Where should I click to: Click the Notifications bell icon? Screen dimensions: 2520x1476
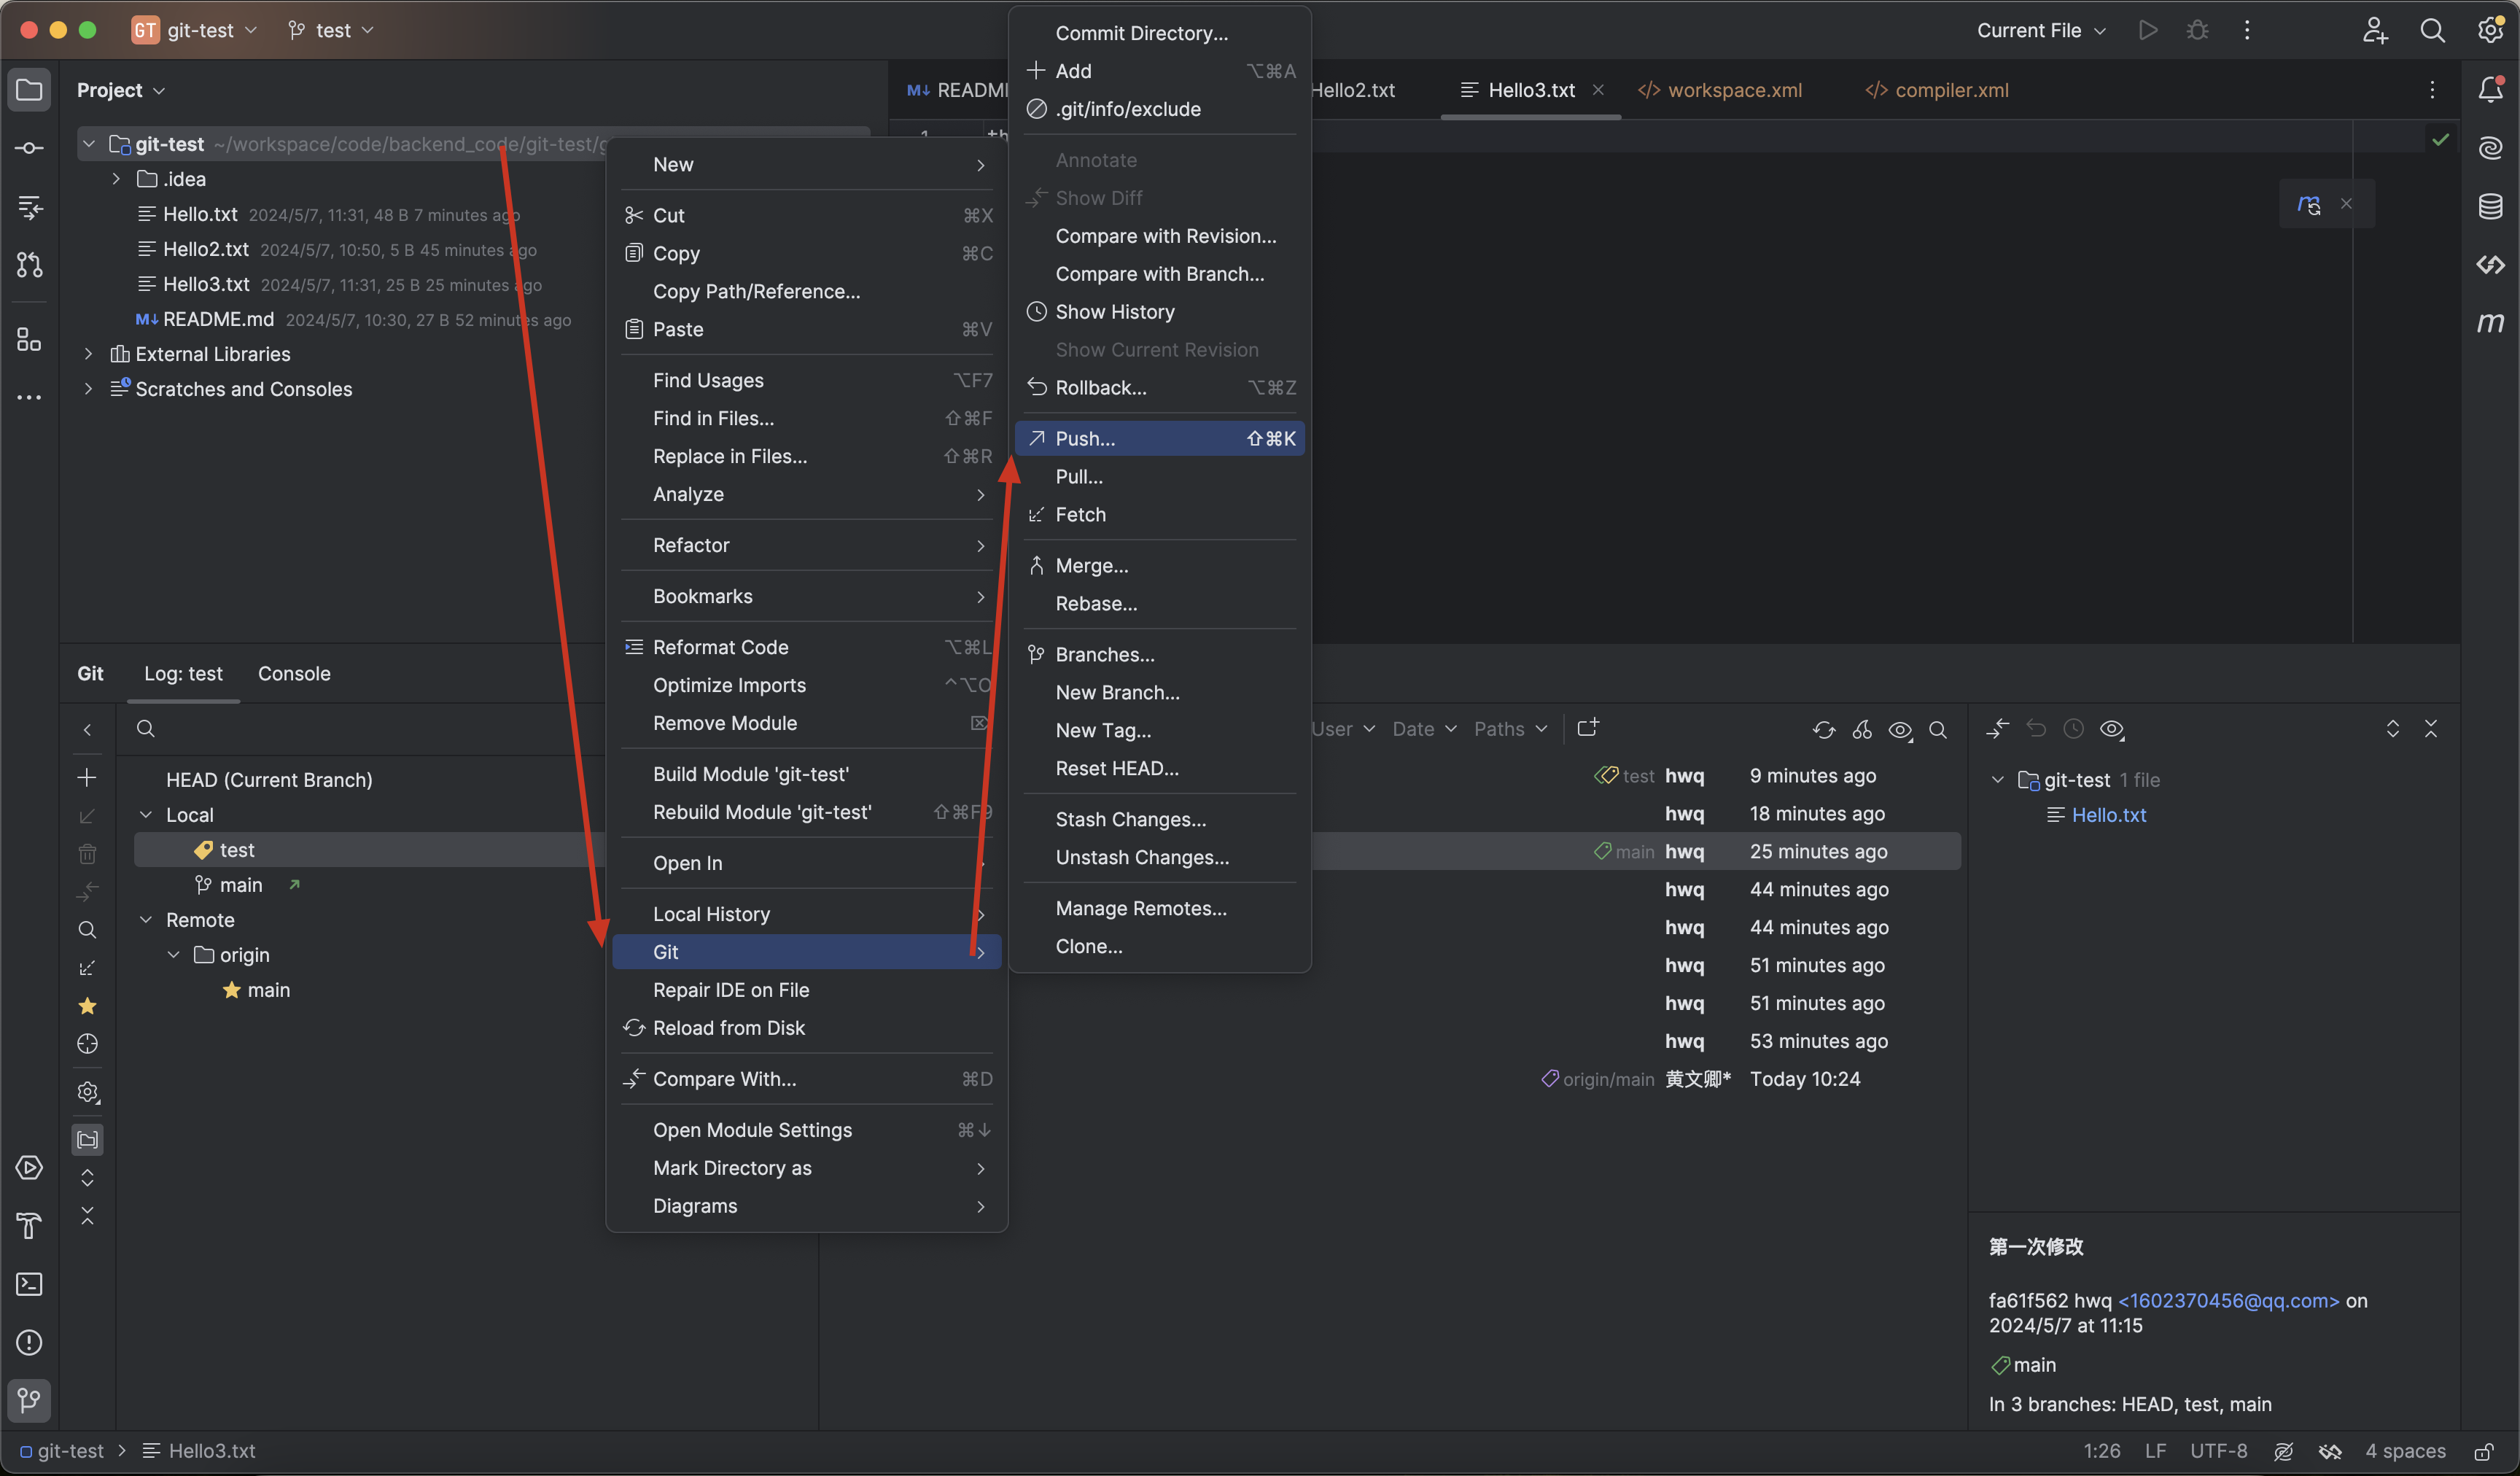[x=2490, y=90]
